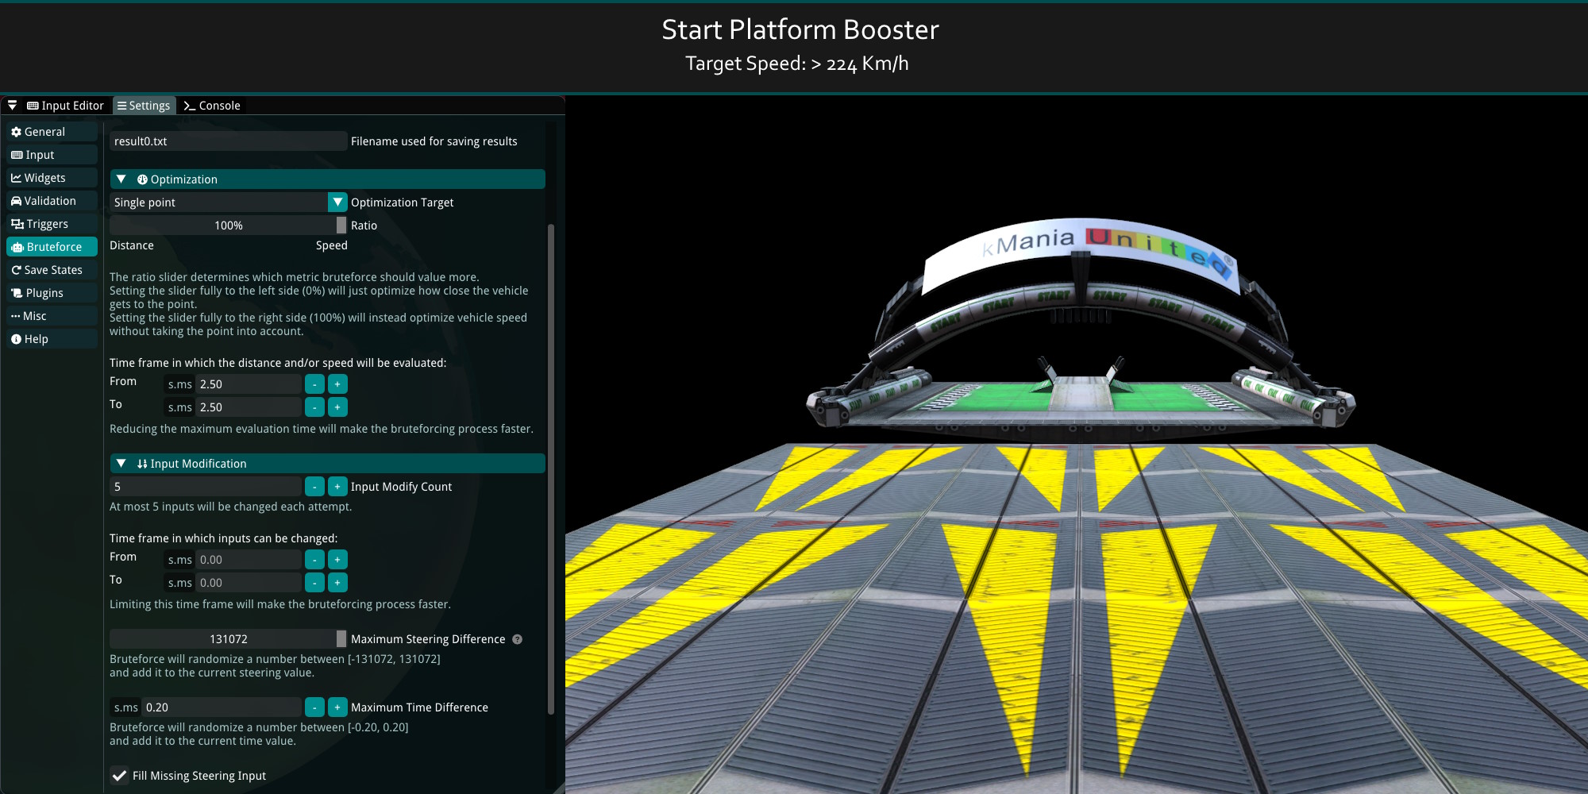Click the input change To time field

pos(249,583)
